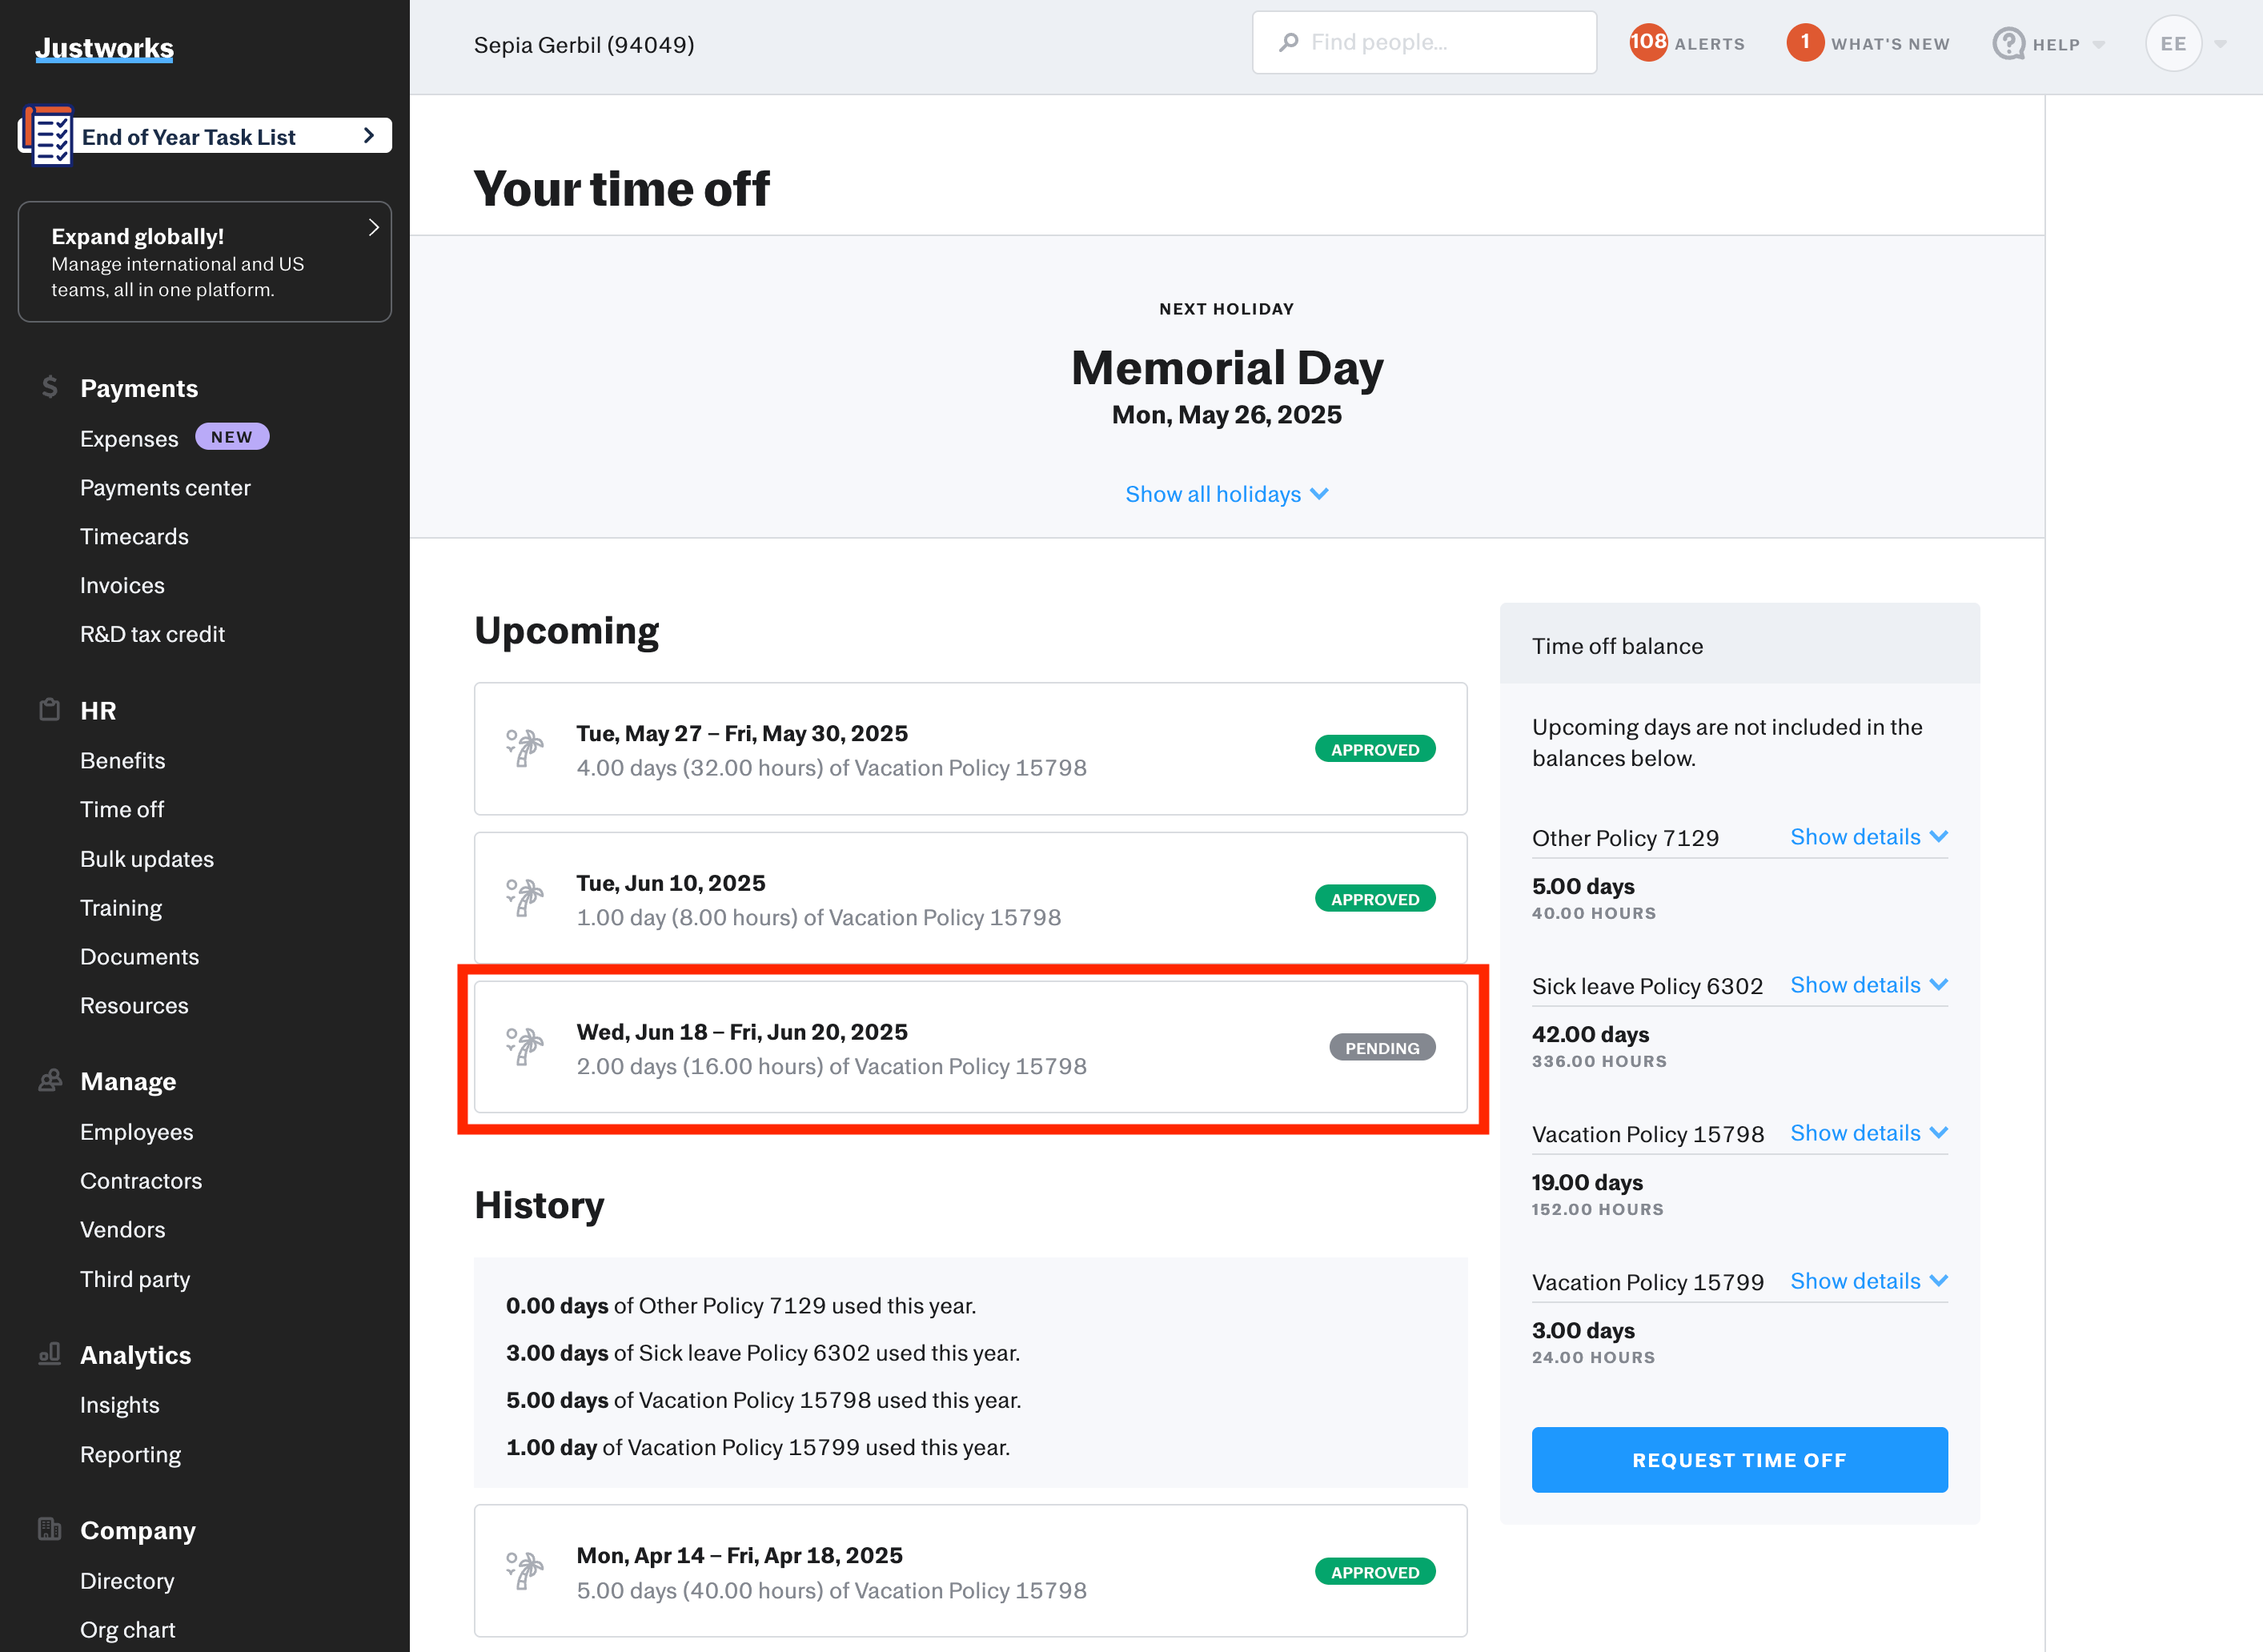
Task: Click the What's New notification badge
Action: pyautogui.click(x=1804, y=43)
